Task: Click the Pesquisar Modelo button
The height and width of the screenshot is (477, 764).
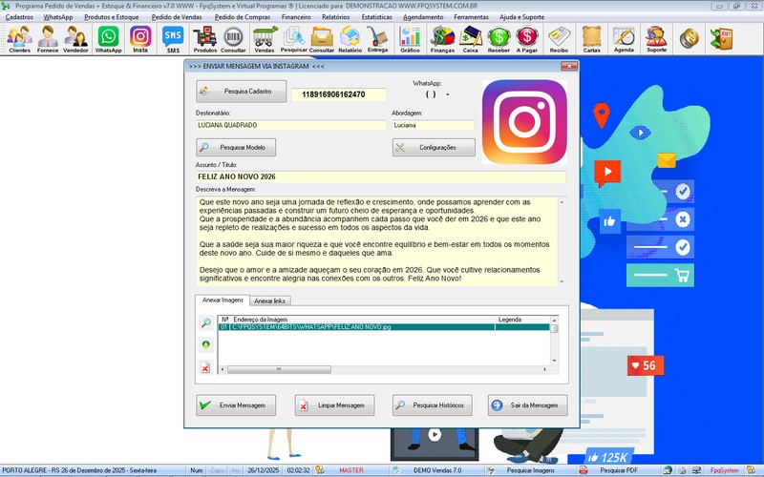Action: click(x=236, y=147)
